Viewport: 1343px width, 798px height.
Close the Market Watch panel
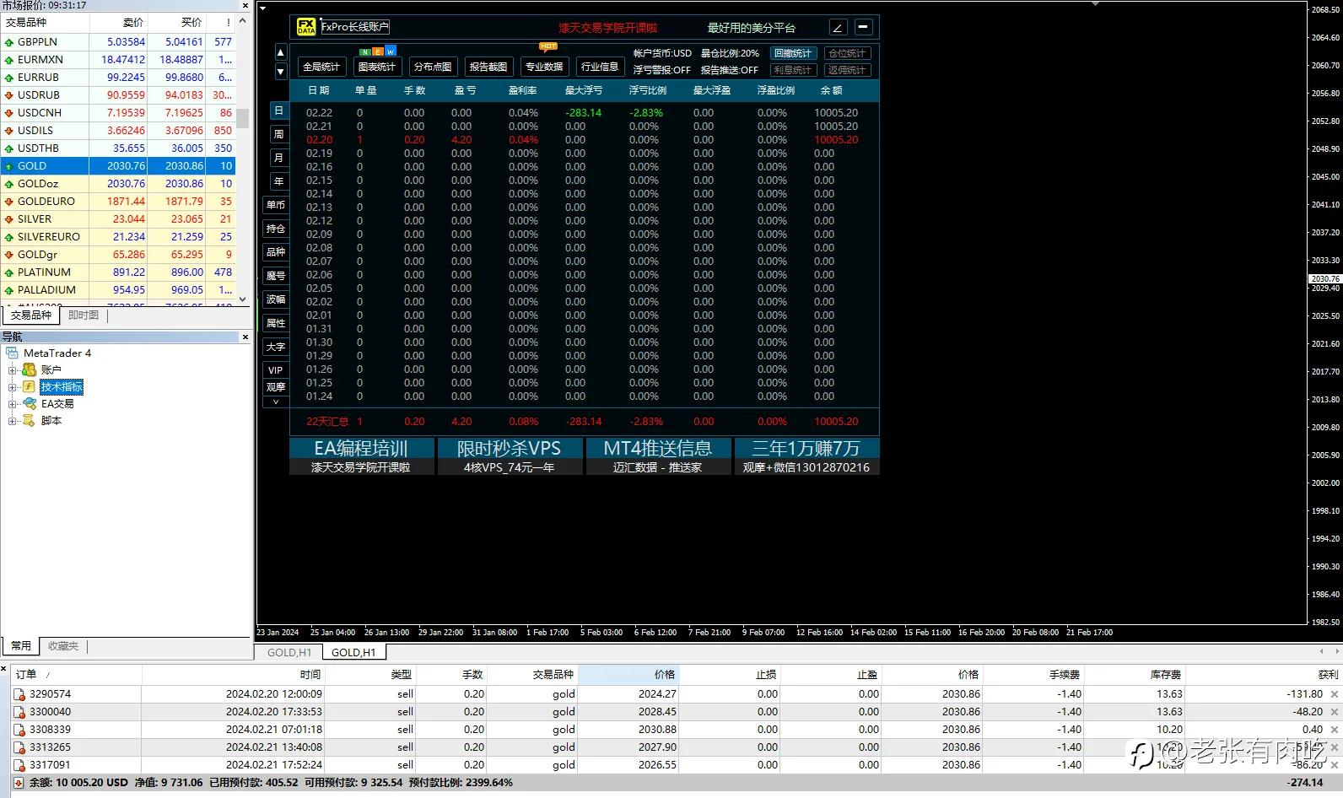tap(245, 5)
